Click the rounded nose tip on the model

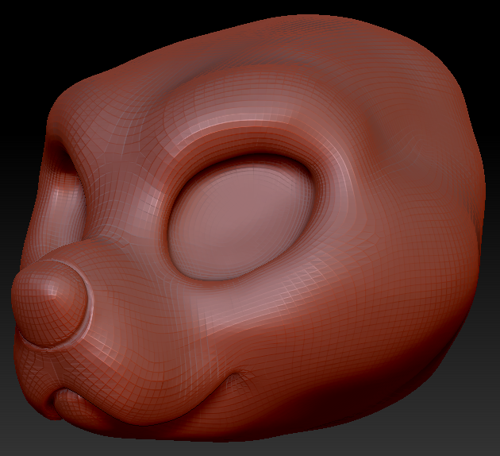48,303
